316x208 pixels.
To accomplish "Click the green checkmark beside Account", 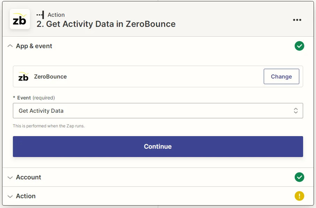I will pos(299,177).
